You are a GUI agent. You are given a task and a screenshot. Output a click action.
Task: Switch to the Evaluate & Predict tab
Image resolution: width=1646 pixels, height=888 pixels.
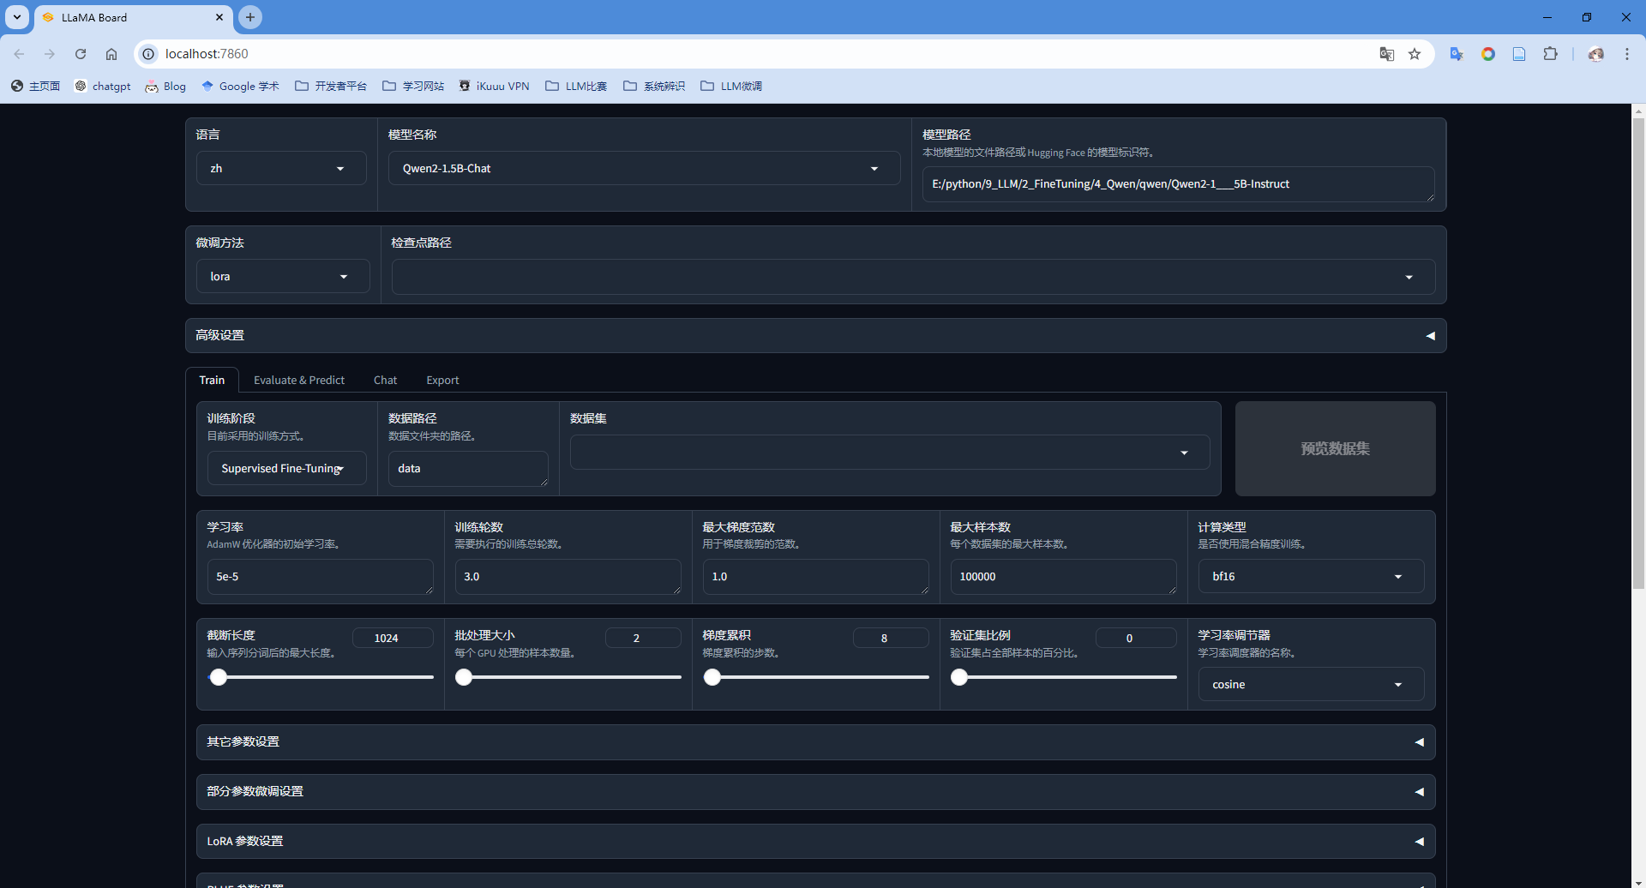[298, 381]
